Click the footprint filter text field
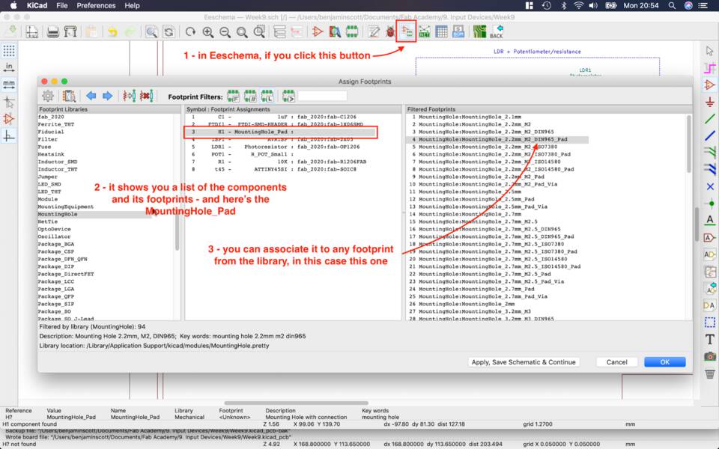 pos(322,97)
